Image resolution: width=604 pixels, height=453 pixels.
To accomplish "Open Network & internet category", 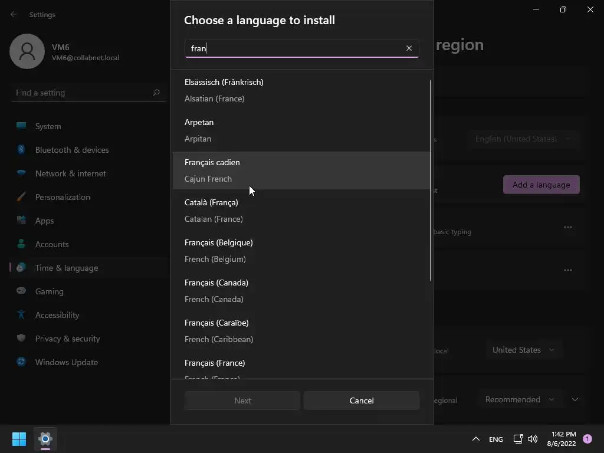I will 88,173.
